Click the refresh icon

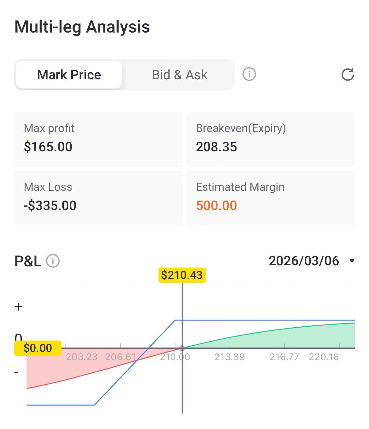pos(348,75)
